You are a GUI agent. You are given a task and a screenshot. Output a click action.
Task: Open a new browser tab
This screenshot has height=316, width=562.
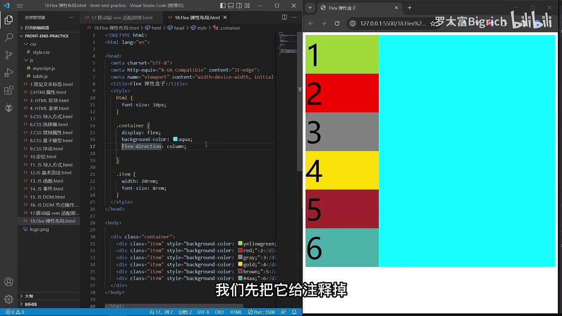pos(410,8)
